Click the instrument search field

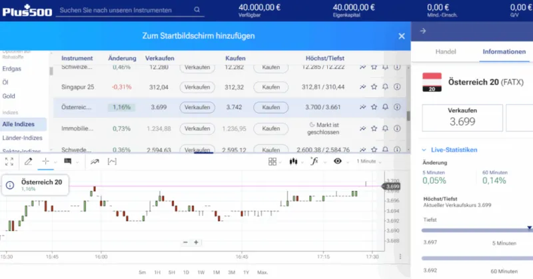130,10
